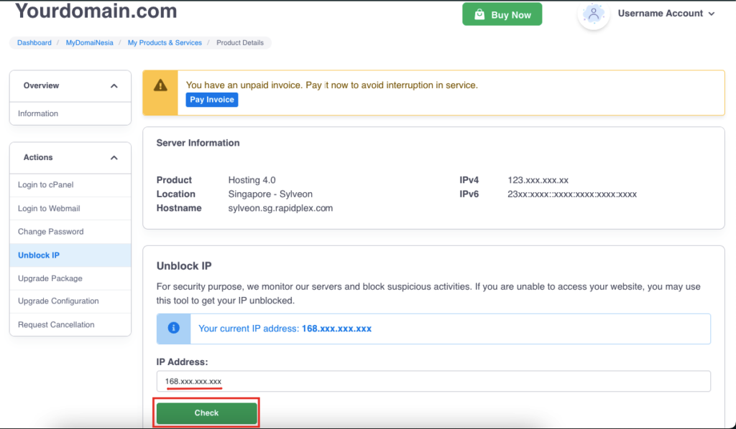The image size is (736, 429).
Task: Click hostname sylveon.sg.rapidplex.com
Action: pyautogui.click(x=280, y=208)
